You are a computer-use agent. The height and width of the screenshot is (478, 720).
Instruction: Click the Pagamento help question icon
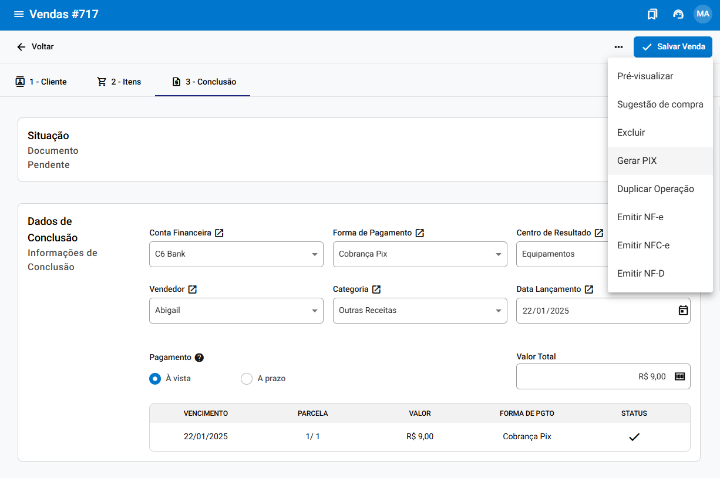coord(199,358)
